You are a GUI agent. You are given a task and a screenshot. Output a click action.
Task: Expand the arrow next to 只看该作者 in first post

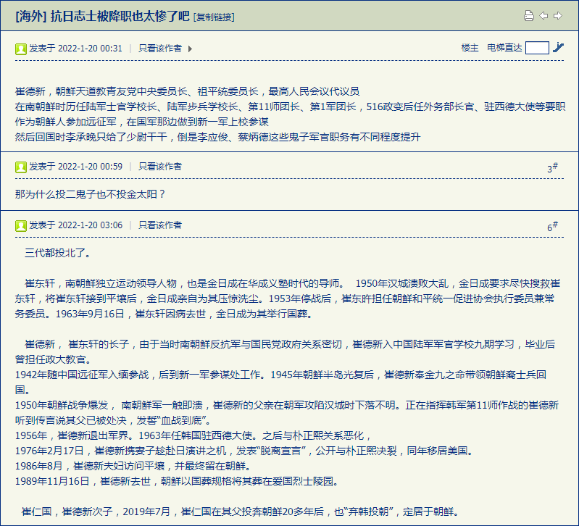click(190, 49)
